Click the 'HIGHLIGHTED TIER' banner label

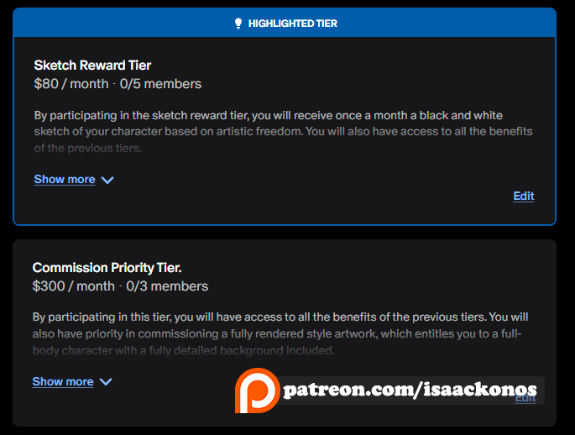pos(292,24)
